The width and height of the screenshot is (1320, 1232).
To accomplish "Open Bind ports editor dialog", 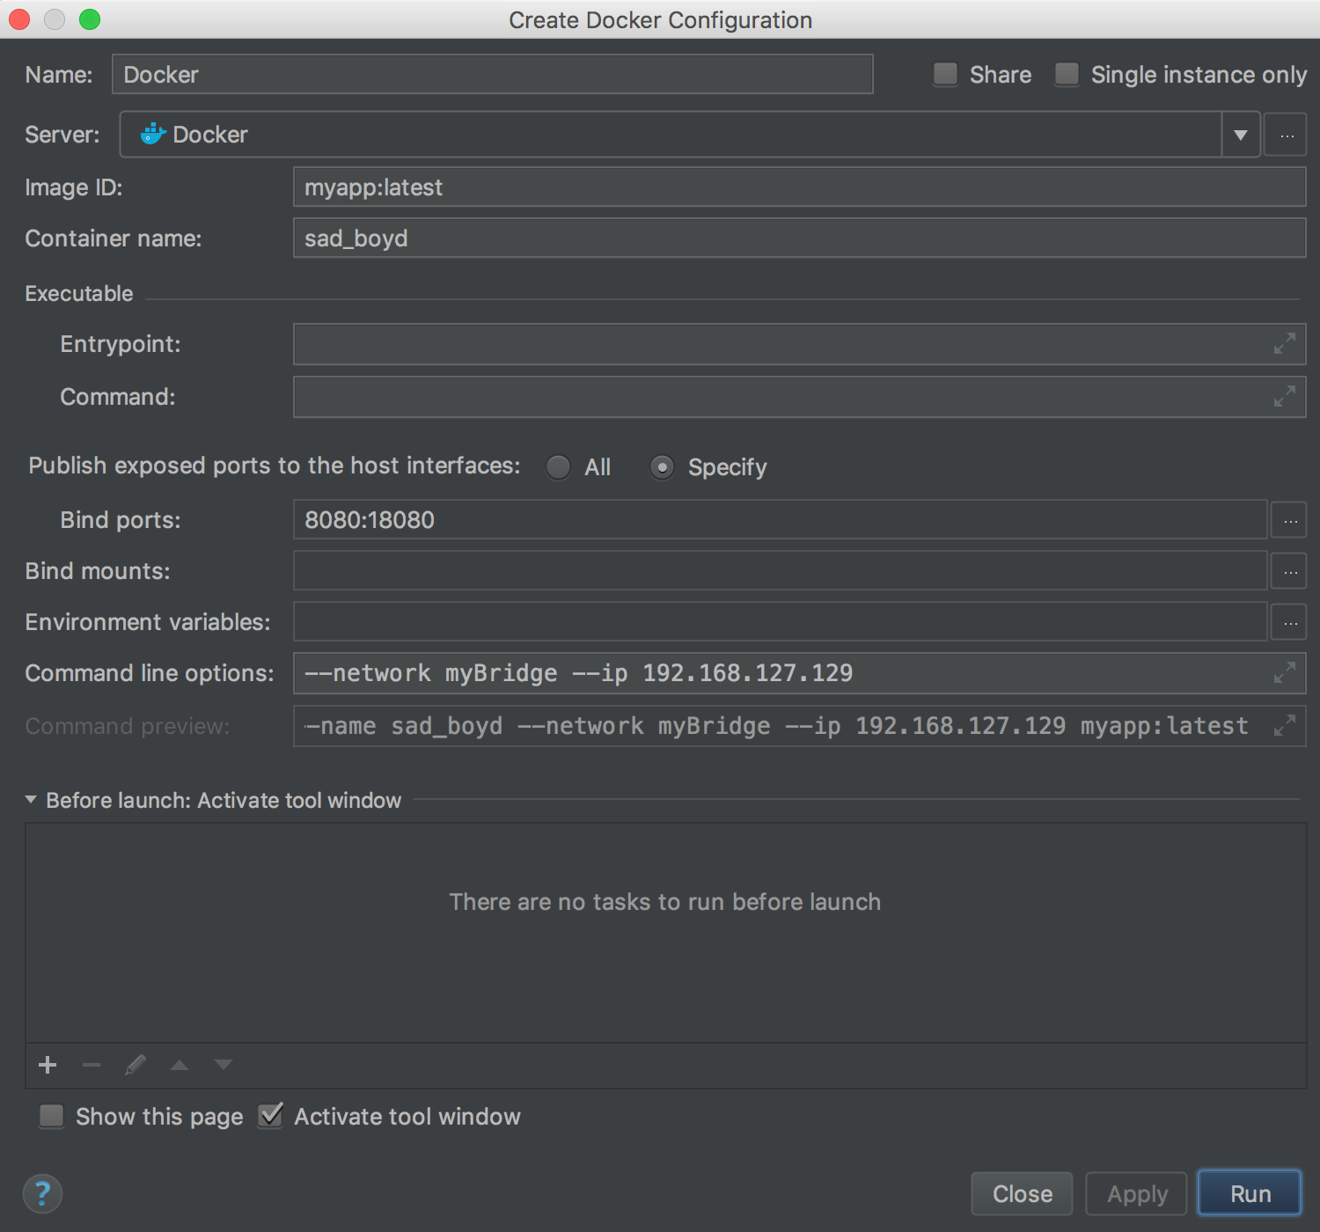I will [x=1289, y=520].
